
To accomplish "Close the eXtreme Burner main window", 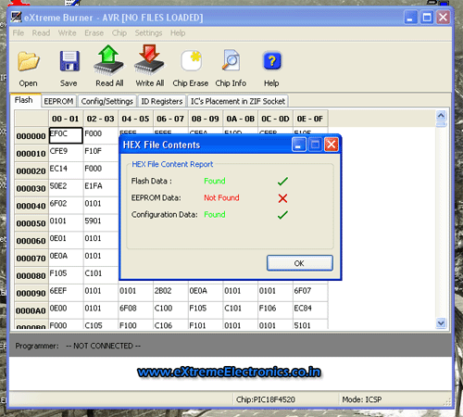I will (x=444, y=18).
